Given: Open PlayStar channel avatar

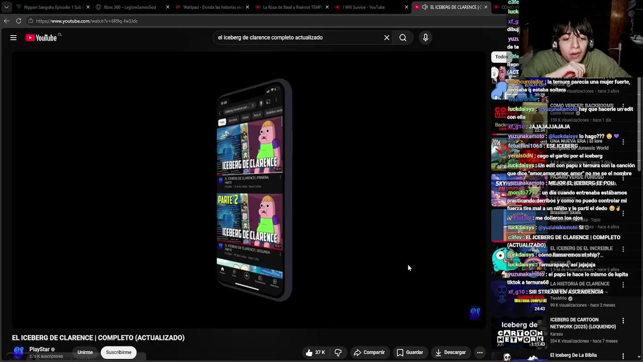Looking at the screenshot, I should [19, 352].
